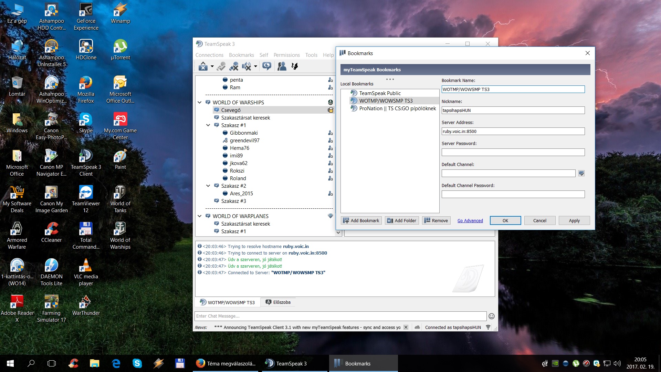Open the Contacts toolbar icon
The image size is (661, 372).
(x=282, y=66)
